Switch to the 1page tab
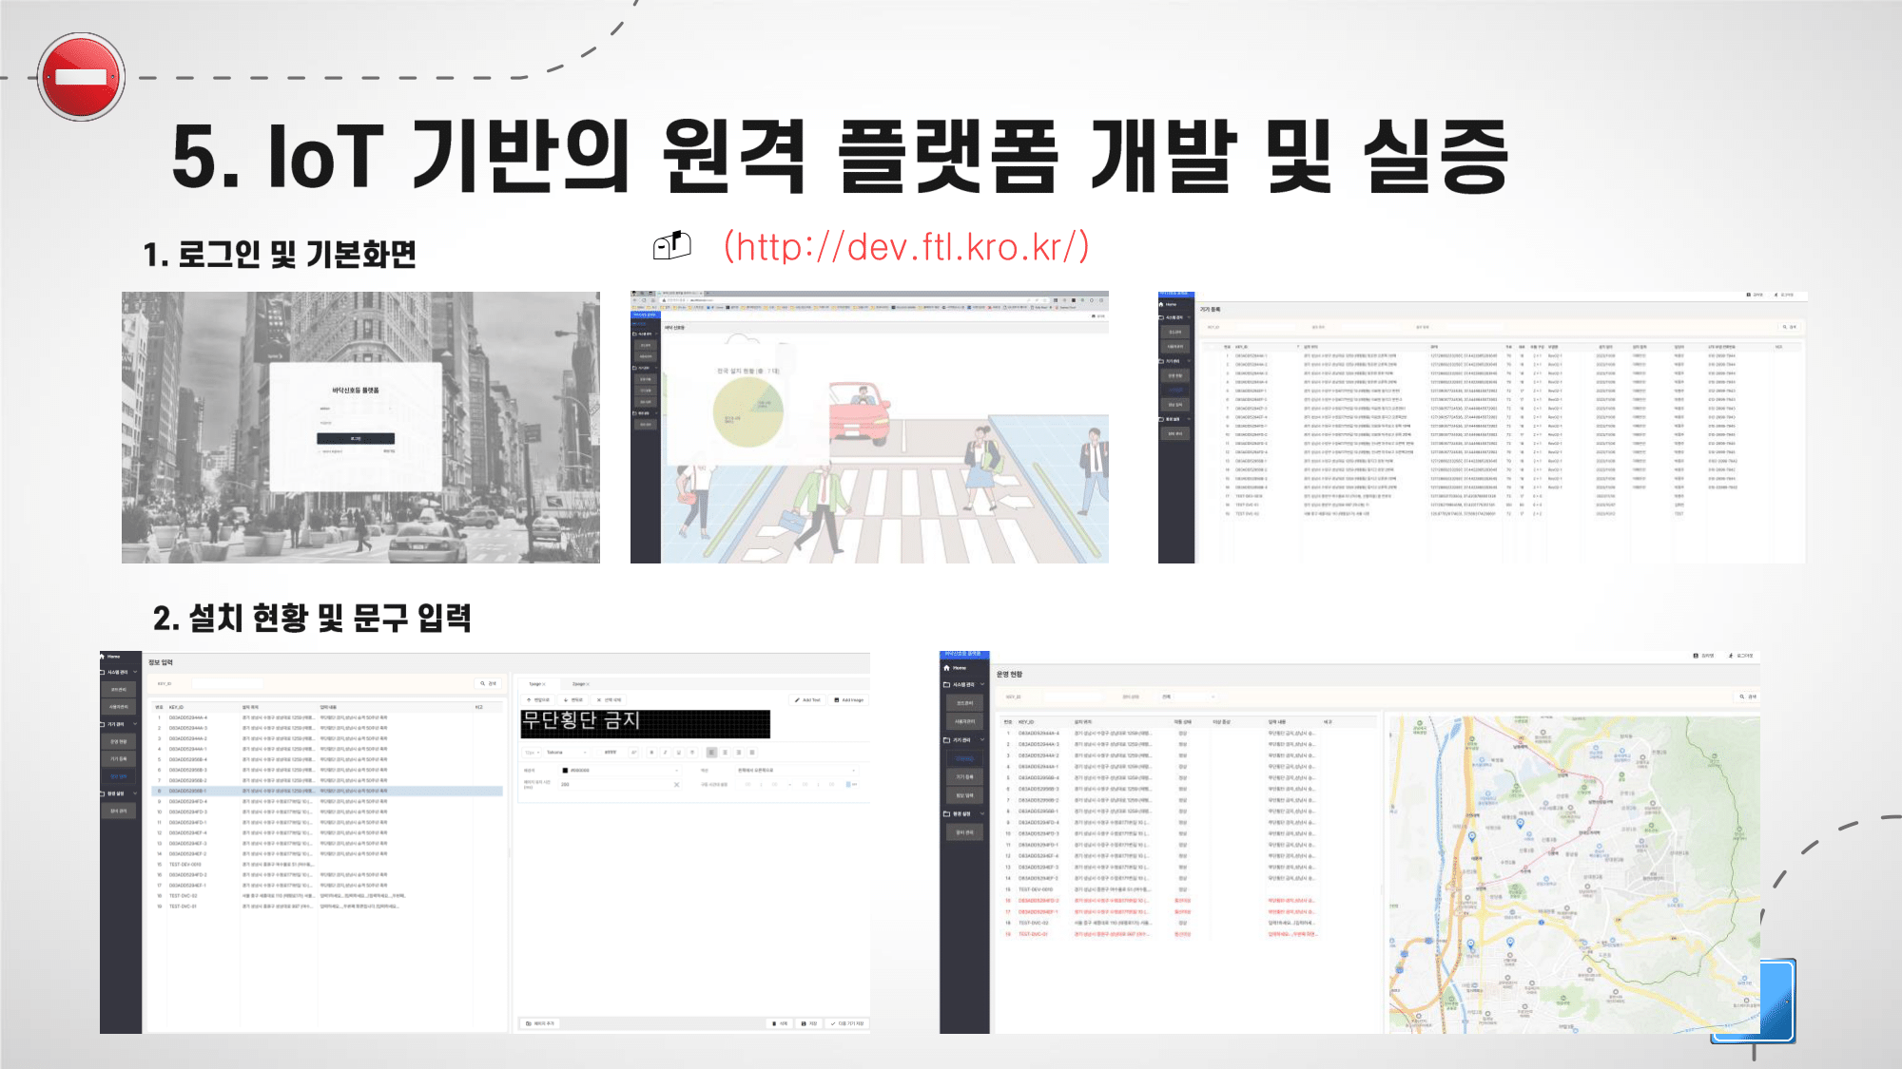The image size is (1902, 1069). 537,684
